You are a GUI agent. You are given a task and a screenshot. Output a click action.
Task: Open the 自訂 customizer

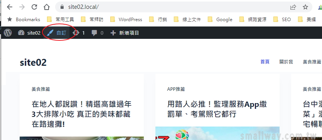56,33
